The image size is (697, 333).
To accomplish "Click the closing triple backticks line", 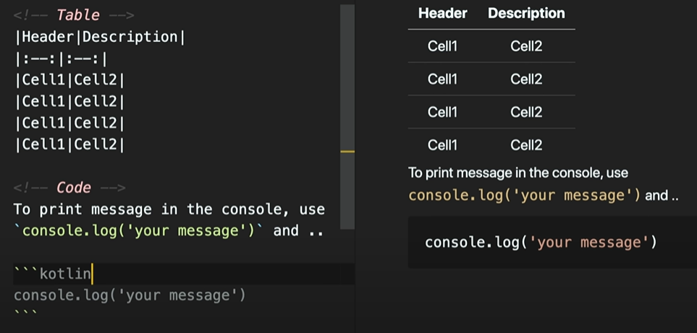I will tap(26, 314).
